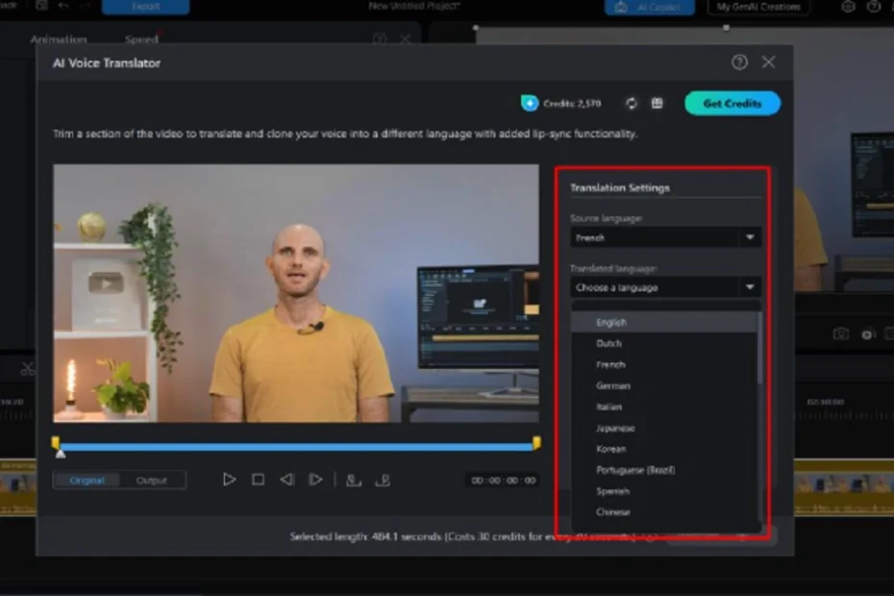Stop the preview playback
The width and height of the screenshot is (894, 596).
[x=258, y=480]
